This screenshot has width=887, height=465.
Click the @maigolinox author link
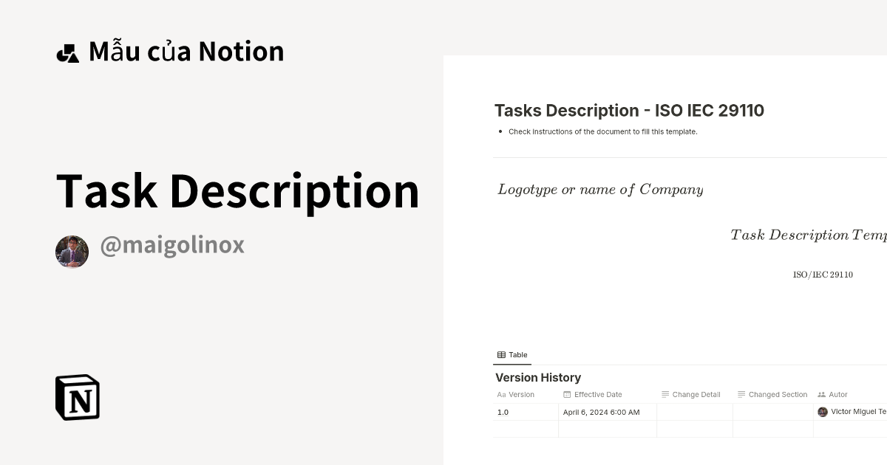click(x=173, y=245)
